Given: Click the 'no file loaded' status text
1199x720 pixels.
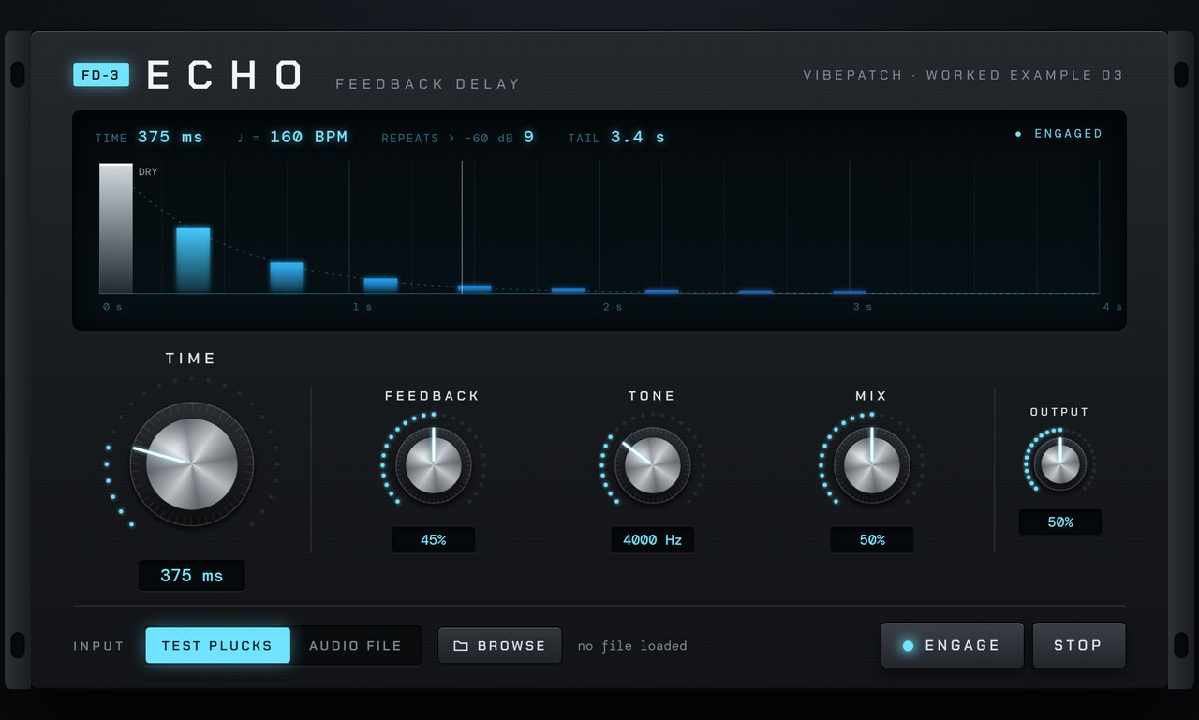Looking at the screenshot, I should (632, 646).
